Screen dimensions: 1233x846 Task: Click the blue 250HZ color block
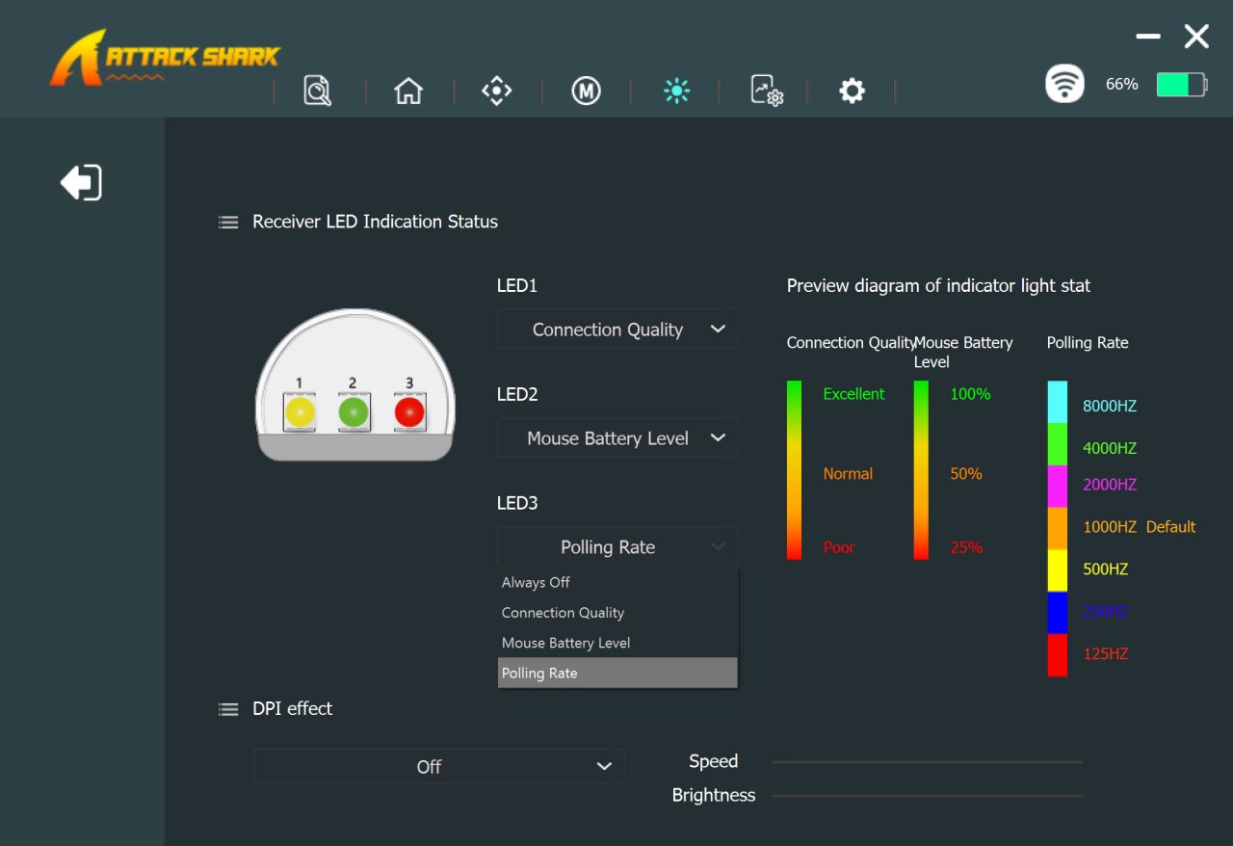click(x=1058, y=613)
